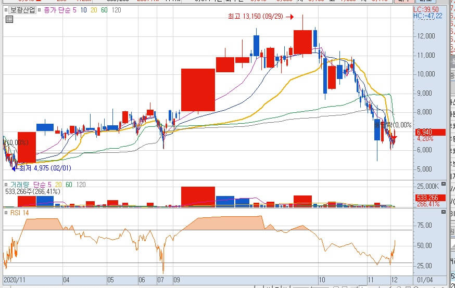Select the green 60 moving-average label in price pane
The height and width of the screenshot is (288, 455).
[104, 10]
